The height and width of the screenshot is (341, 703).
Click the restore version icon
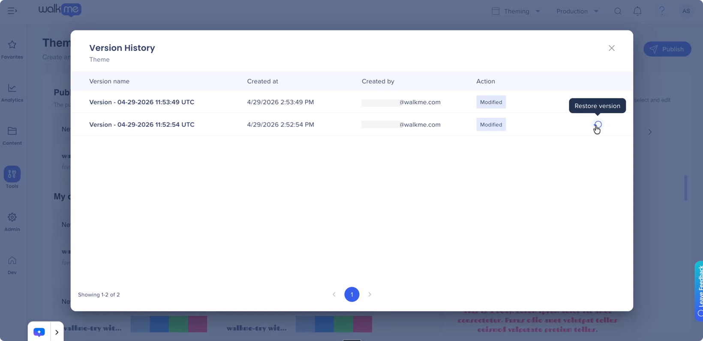598,125
